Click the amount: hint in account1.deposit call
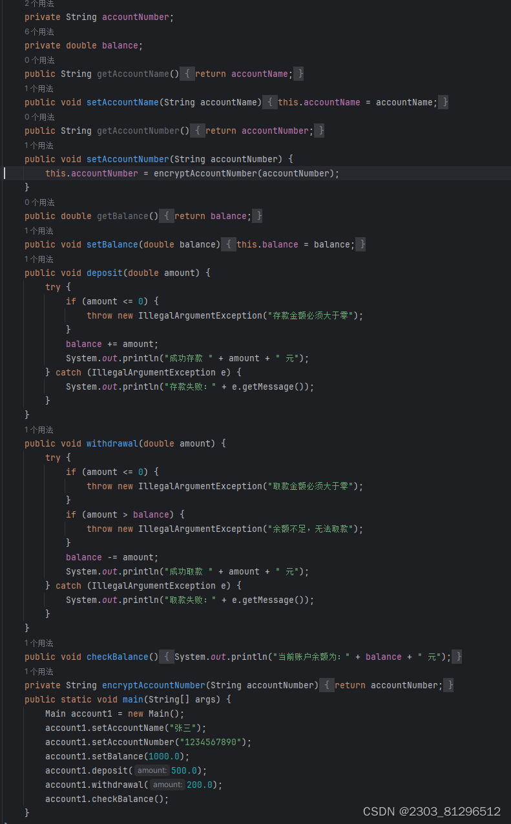This screenshot has height=824, width=511. click(x=152, y=770)
